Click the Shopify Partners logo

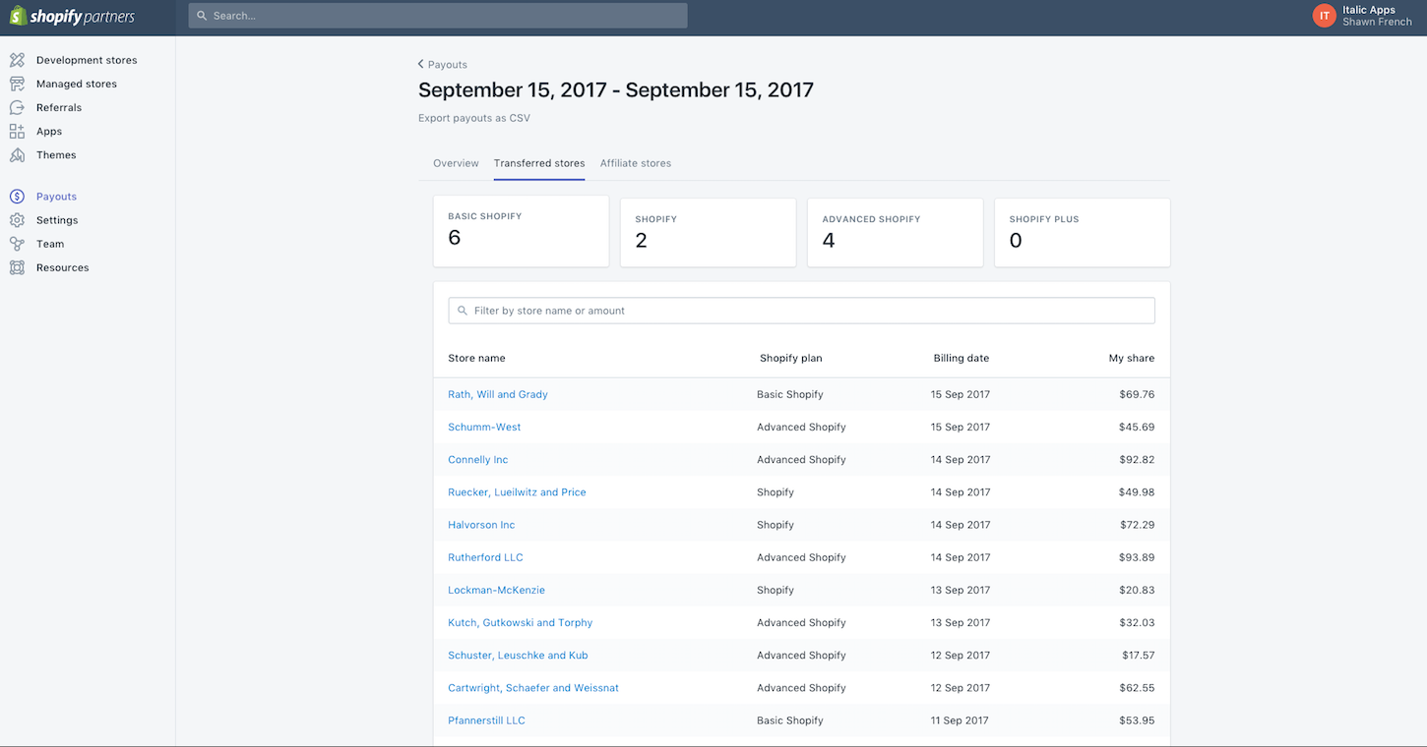pyautogui.click(x=72, y=17)
